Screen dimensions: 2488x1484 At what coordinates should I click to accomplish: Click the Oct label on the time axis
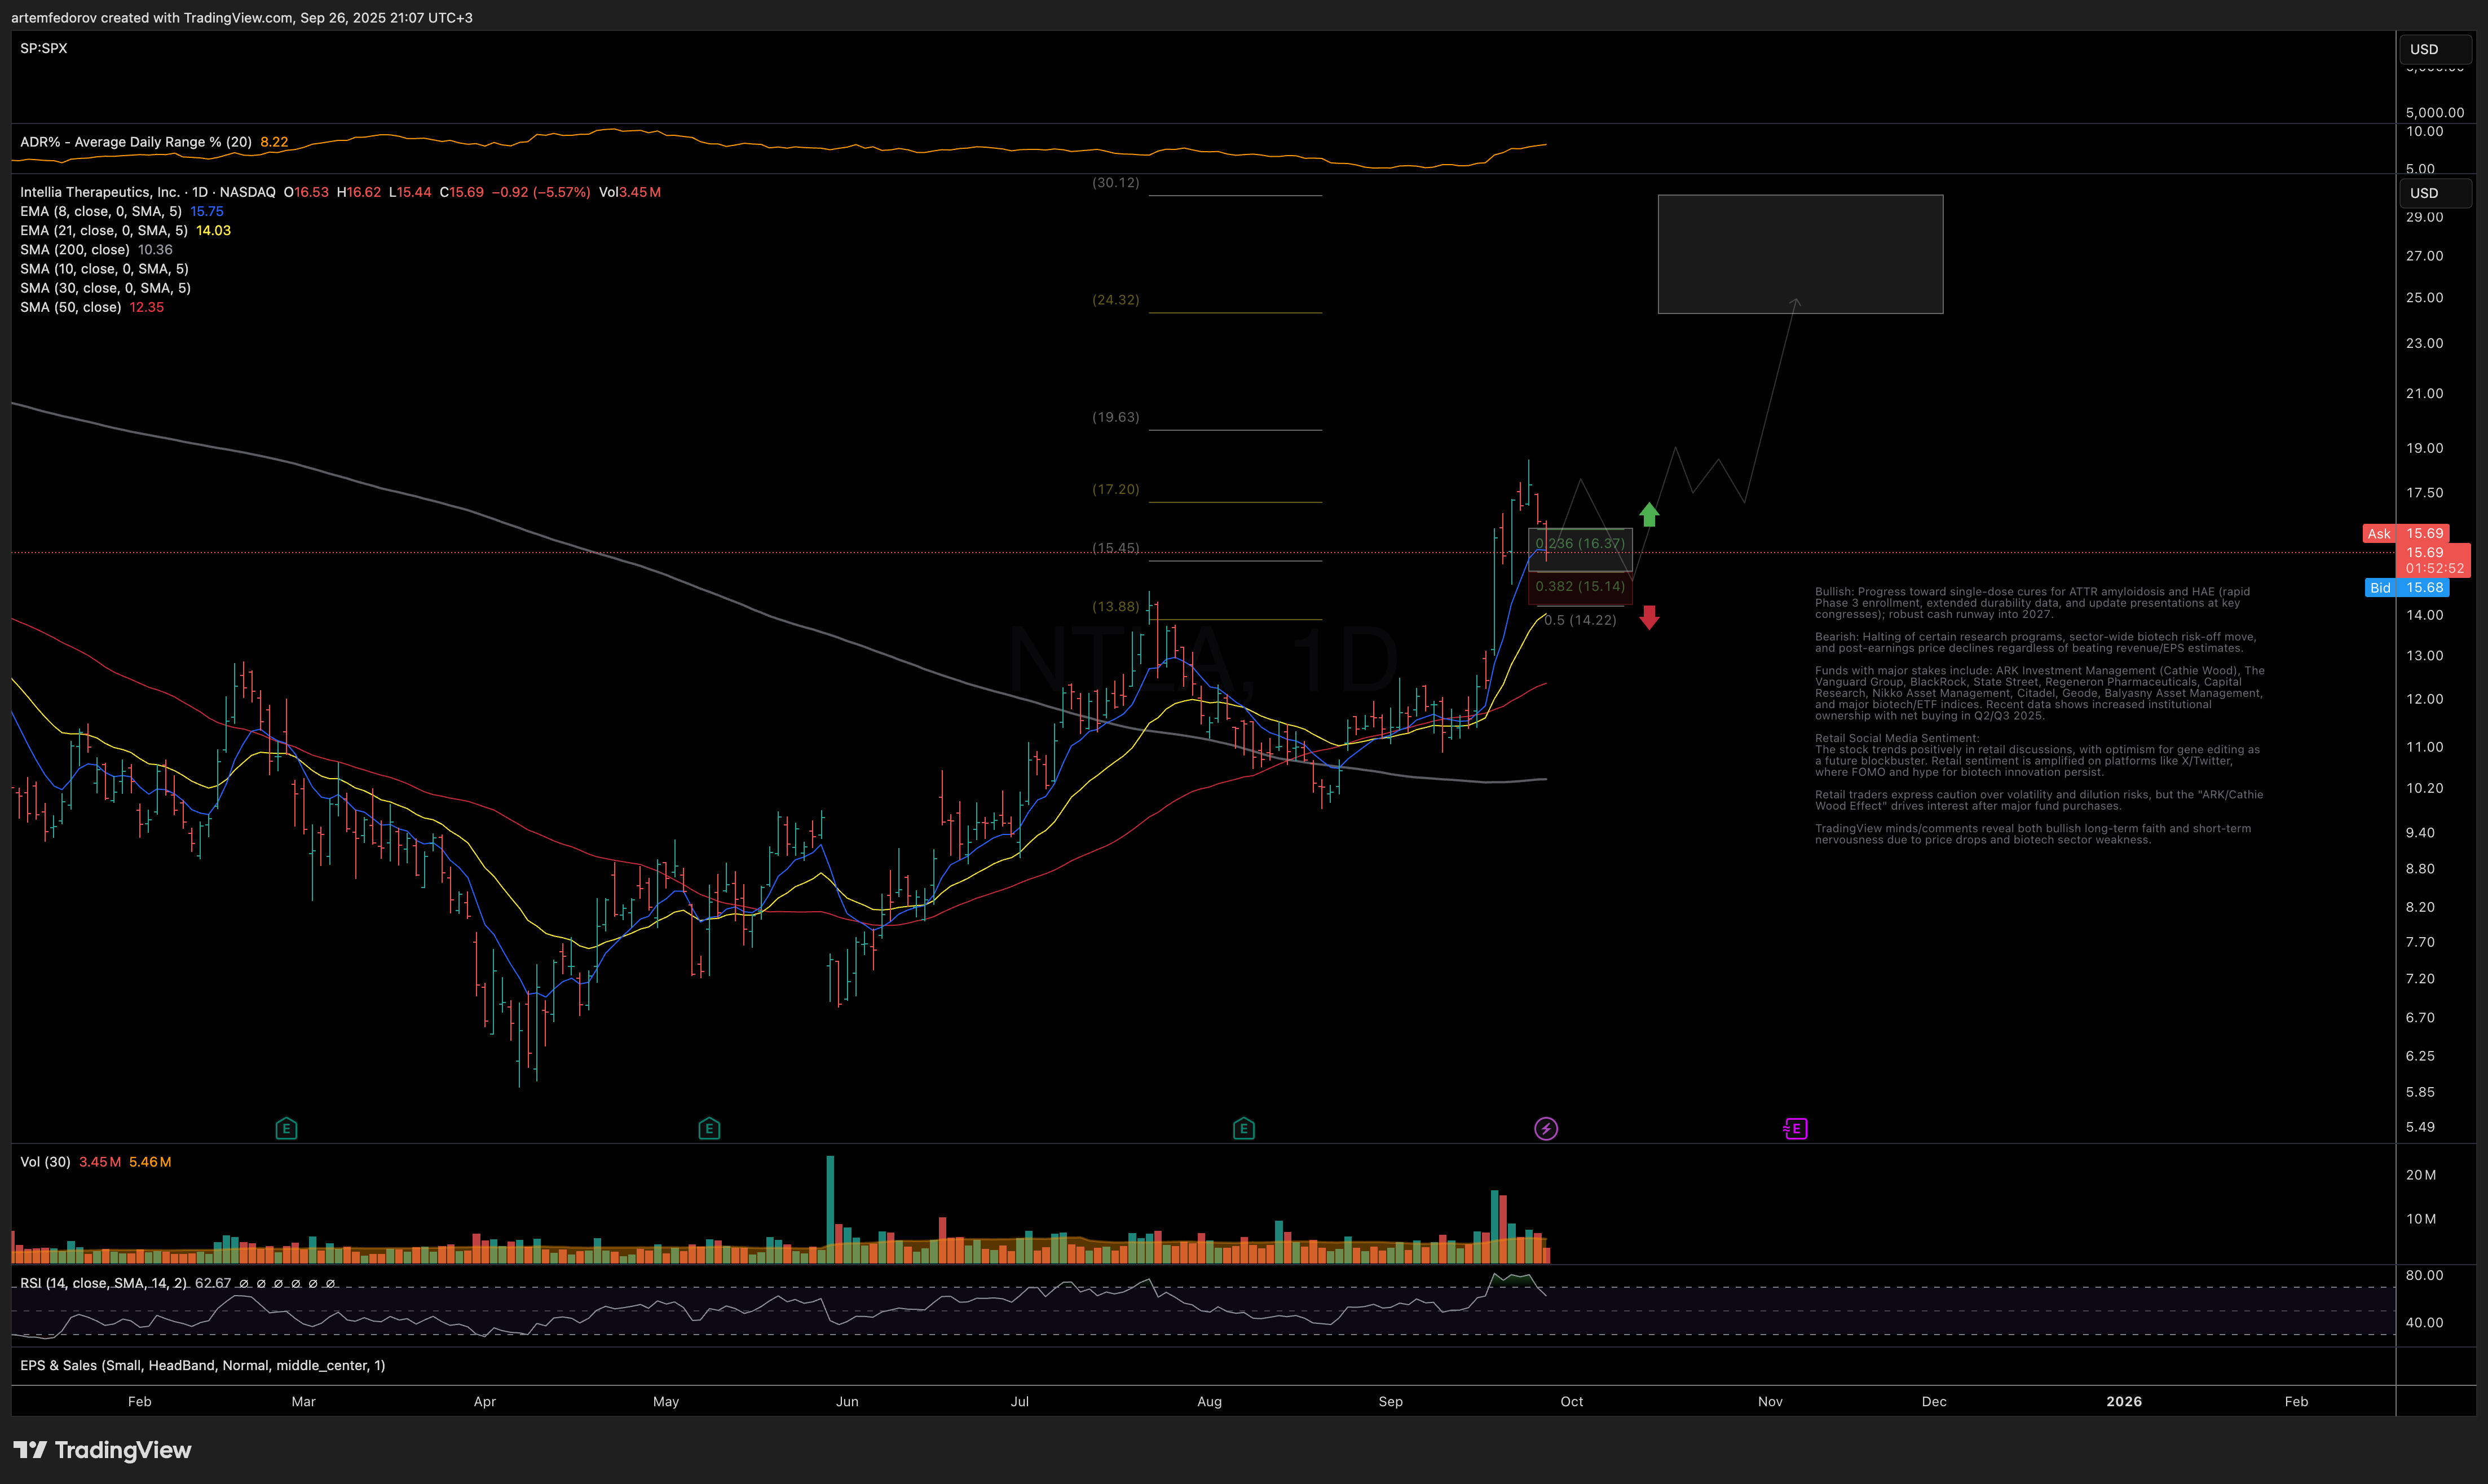coord(1571,1401)
